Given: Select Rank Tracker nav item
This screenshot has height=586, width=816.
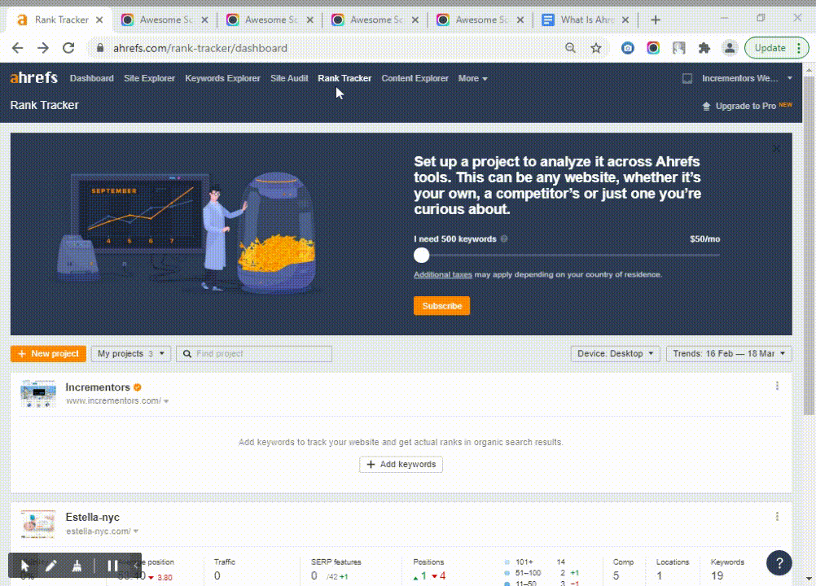Looking at the screenshot, I should (344, 78).
